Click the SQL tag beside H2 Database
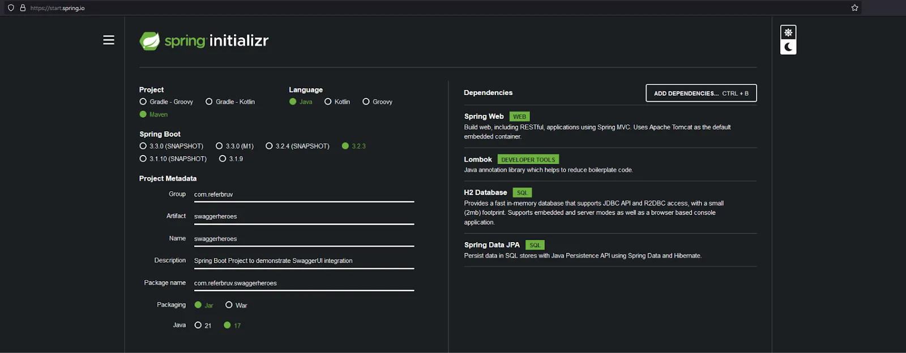 (x=522, y=192)
